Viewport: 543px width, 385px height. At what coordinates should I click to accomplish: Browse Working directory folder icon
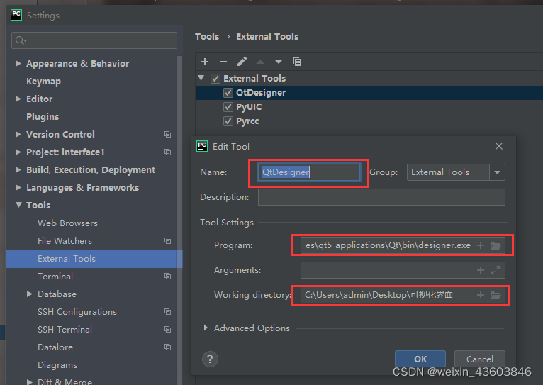point(496,295)
